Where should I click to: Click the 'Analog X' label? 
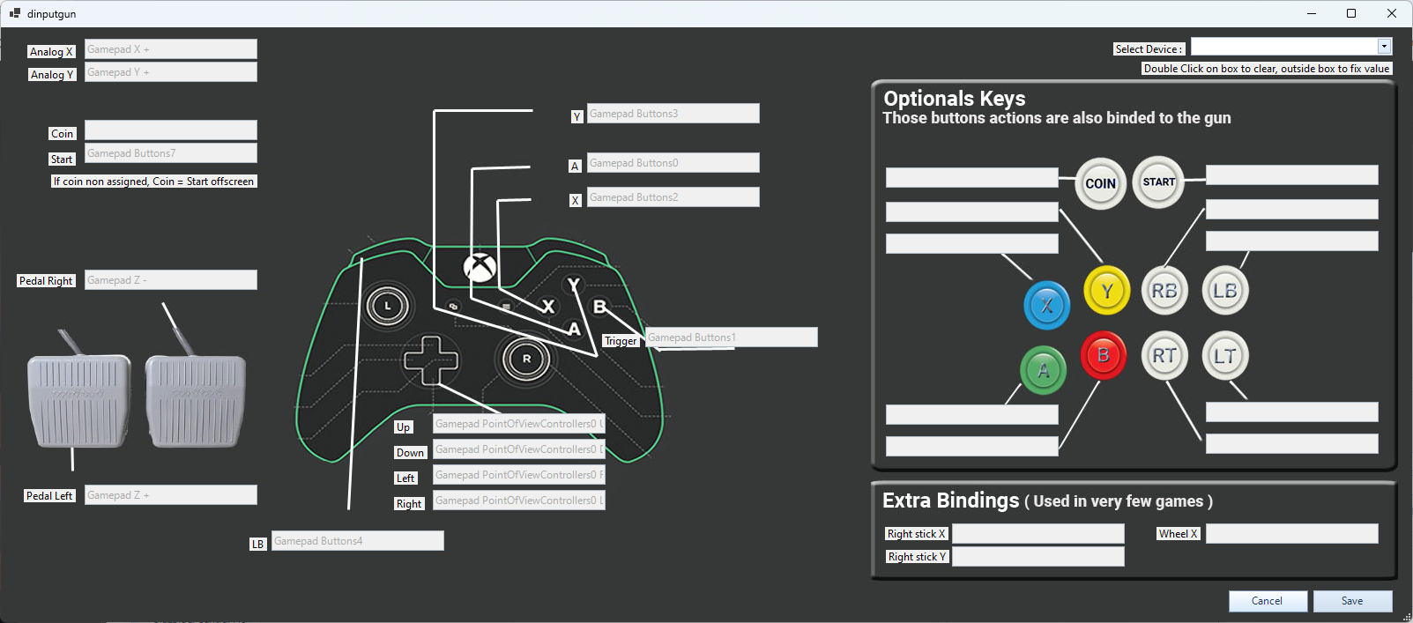pos(51,52)
